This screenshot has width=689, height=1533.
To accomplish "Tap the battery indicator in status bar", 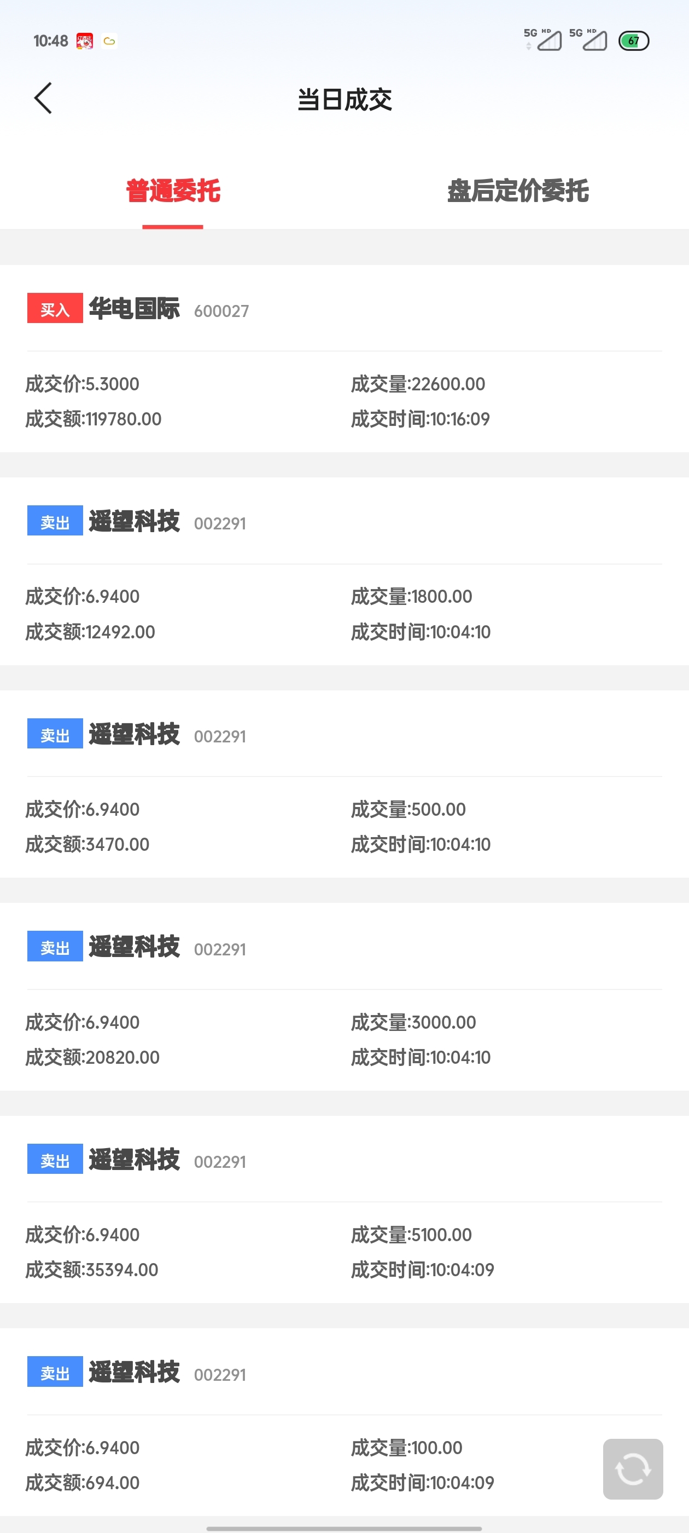I will coord(634,41).
